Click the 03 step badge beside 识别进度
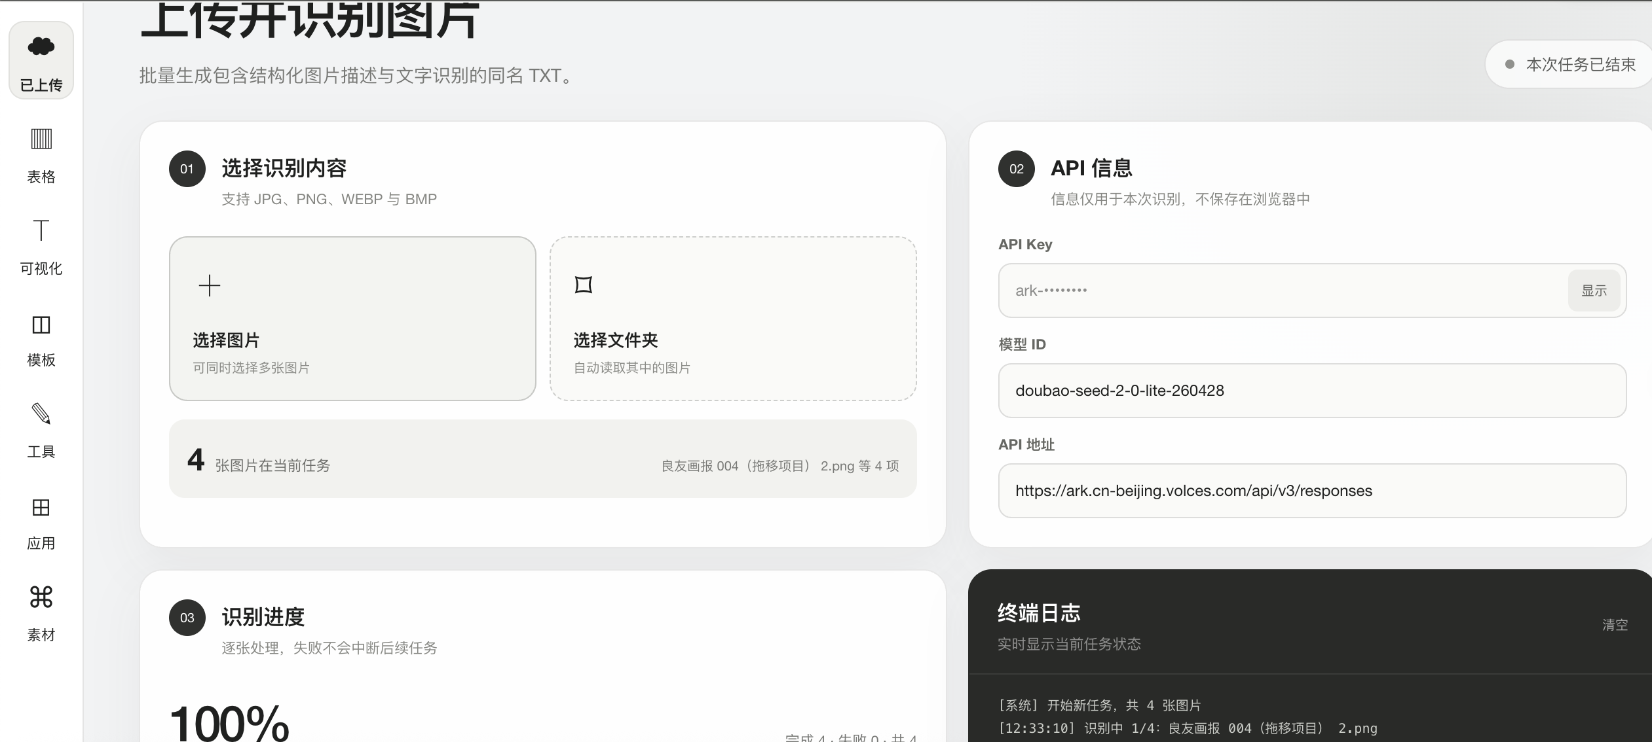This screenshot has height=742, width=1652. pyautogui.click(x=187, y=618)
